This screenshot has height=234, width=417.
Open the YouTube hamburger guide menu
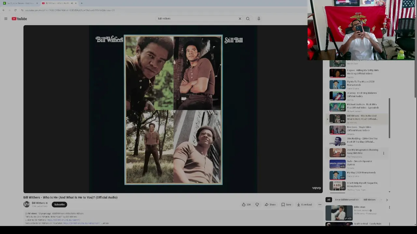[6, 19]
